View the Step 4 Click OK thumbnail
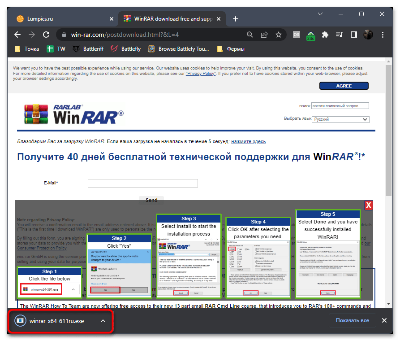The width and height of the screenshot is (400, 341). coord(258,258)
